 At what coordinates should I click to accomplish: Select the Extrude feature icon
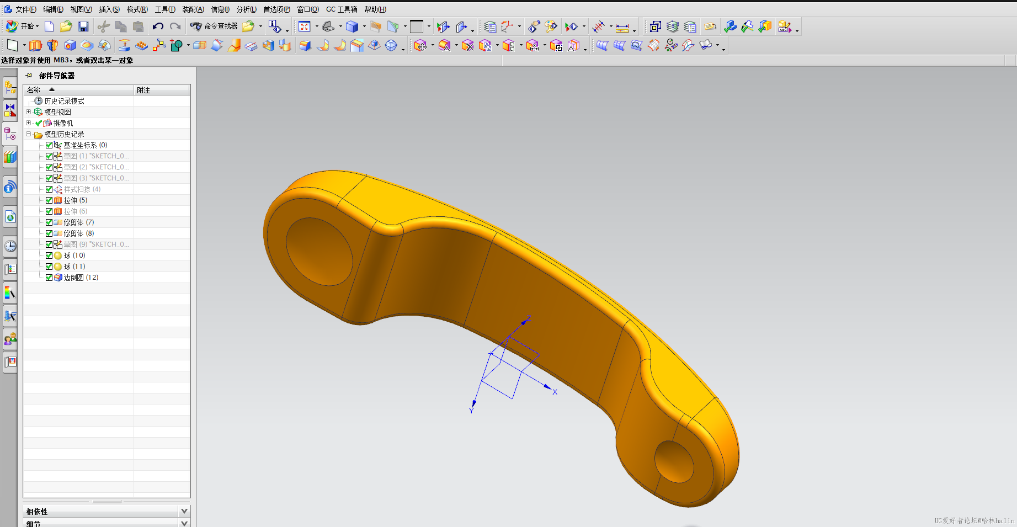coord(36,45)
